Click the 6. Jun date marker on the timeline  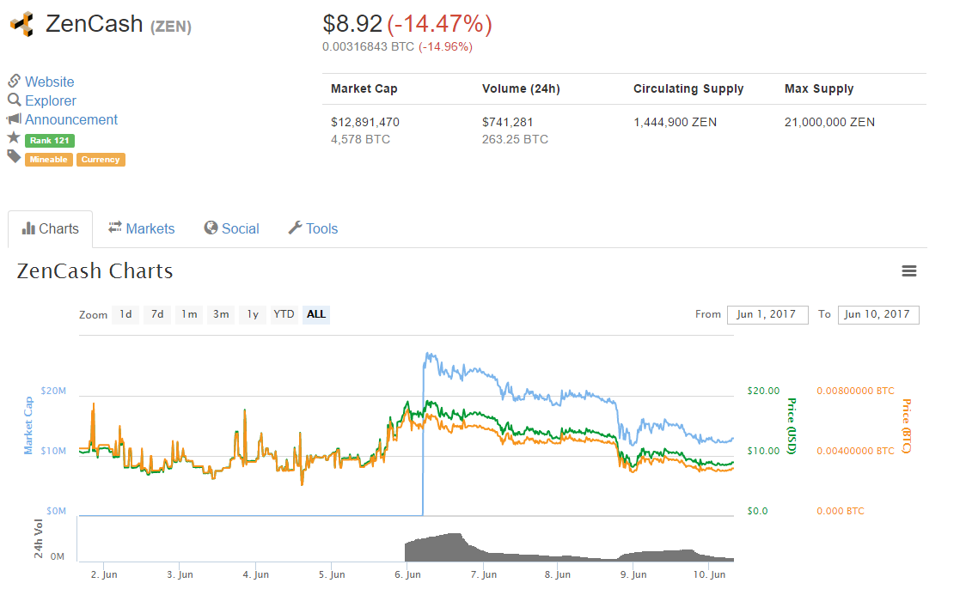point(408,574)
